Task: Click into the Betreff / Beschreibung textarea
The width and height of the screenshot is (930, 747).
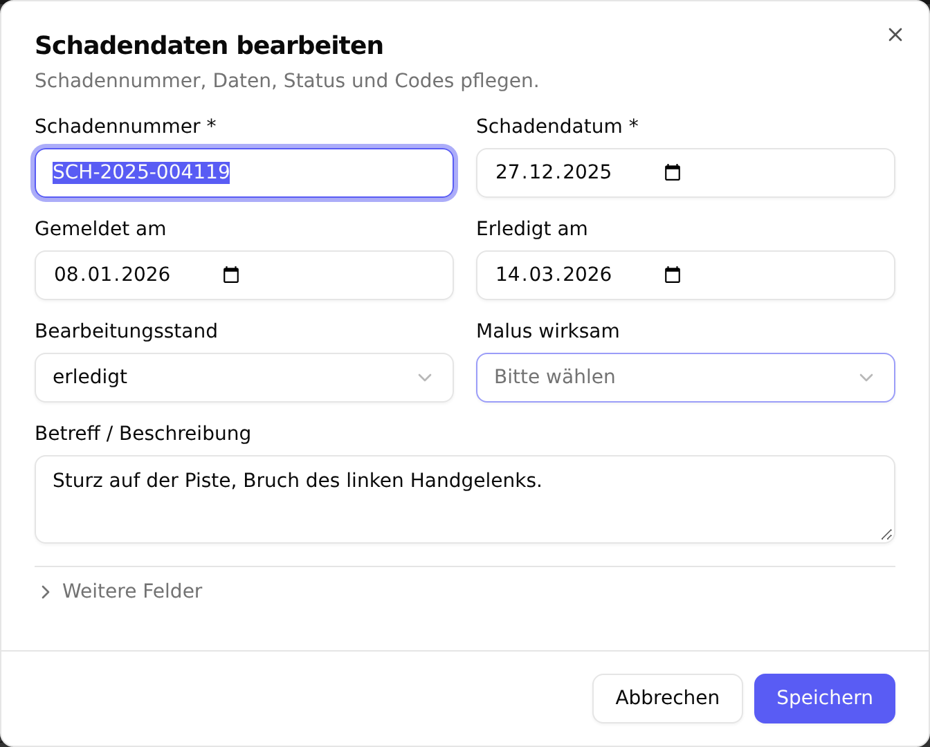Action: pos(465,499)
